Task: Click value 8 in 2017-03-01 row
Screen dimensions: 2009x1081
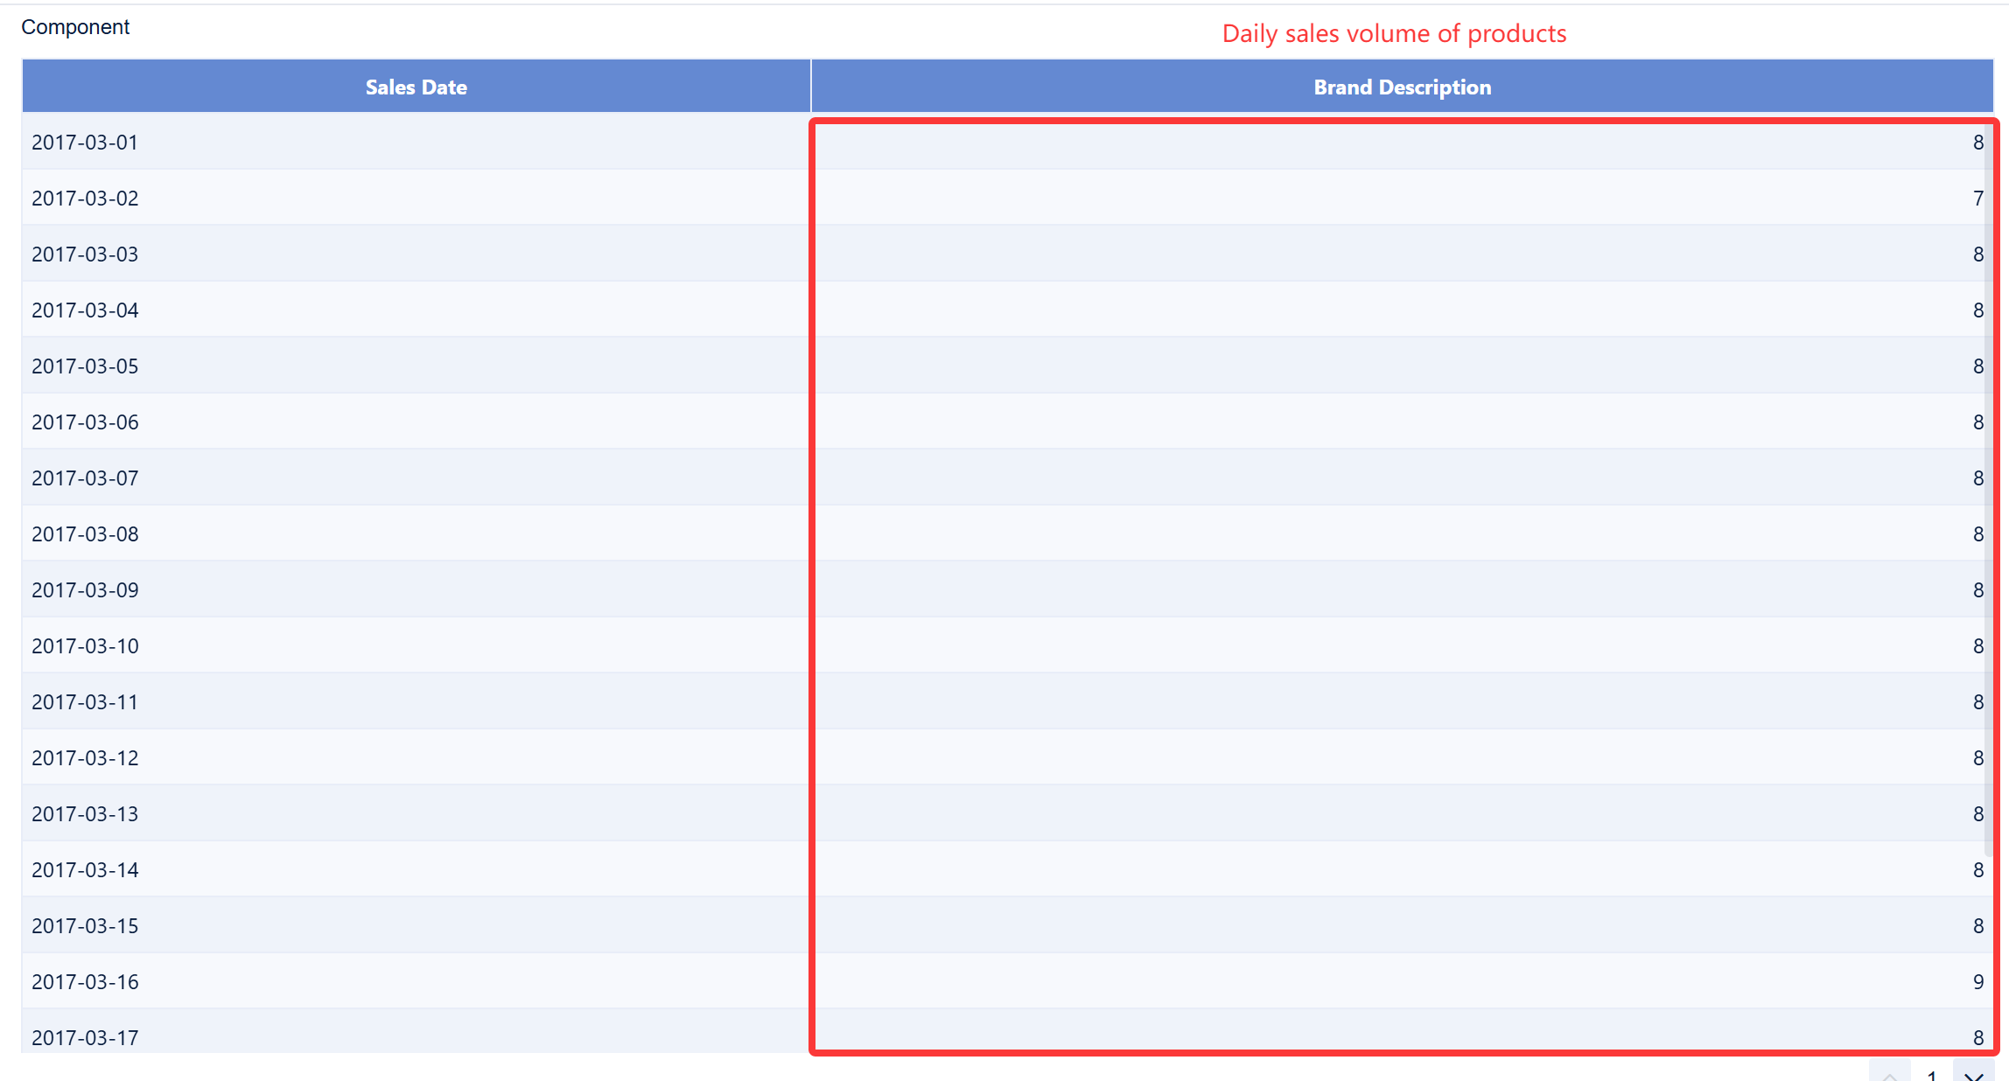Action: [x=1977, y=143]
